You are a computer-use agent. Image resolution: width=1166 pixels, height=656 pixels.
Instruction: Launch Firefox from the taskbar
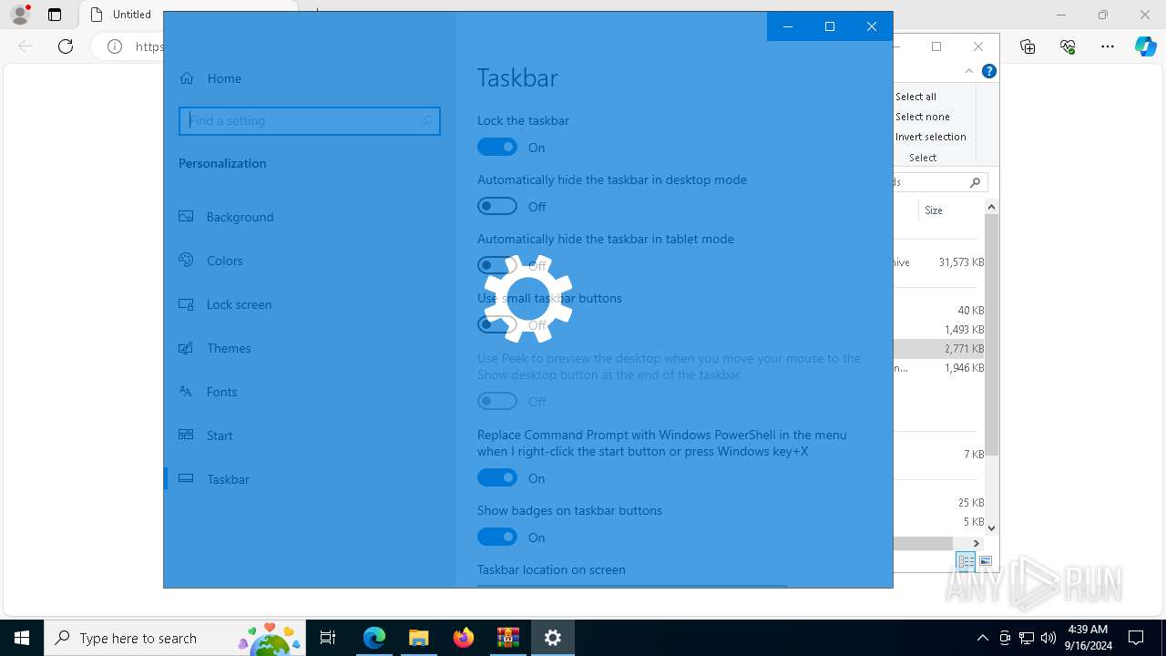pyautogui.click(x=463, y=638)
